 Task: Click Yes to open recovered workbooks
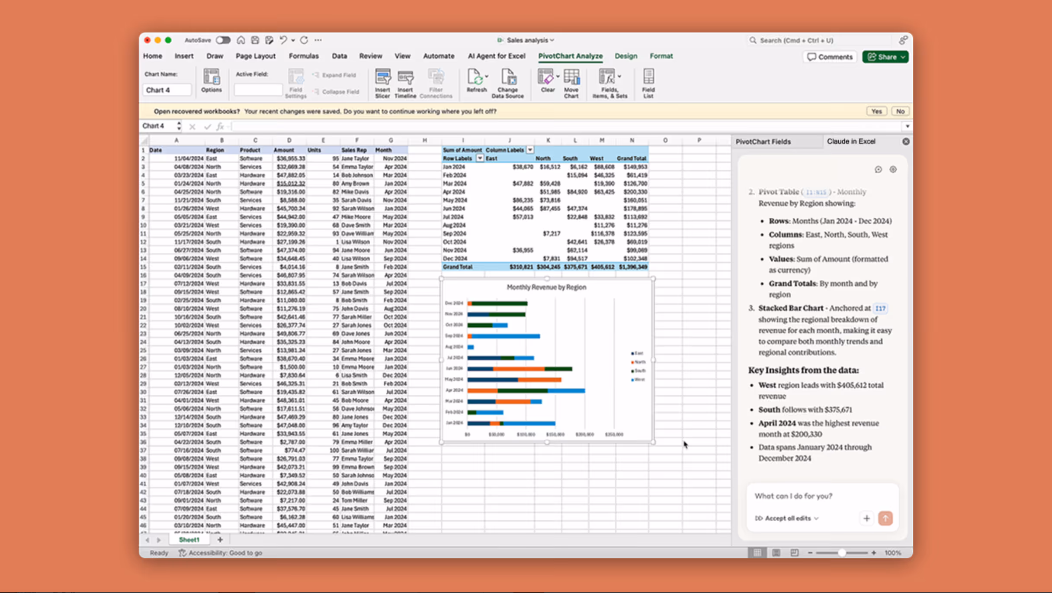click(x=876, y=111)
